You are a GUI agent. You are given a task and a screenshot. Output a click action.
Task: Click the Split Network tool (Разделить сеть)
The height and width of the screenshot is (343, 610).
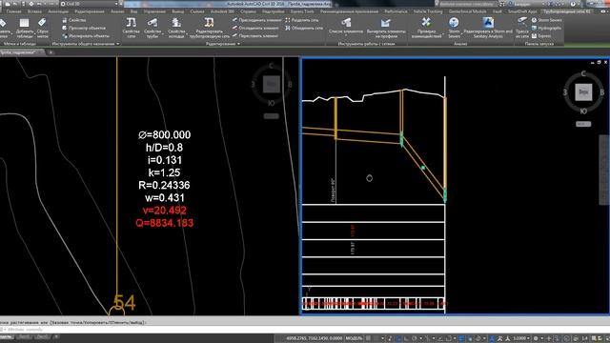pos(302,20)
